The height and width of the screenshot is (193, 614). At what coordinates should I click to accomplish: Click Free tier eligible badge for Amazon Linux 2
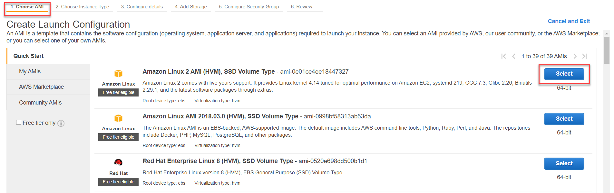tap(119, 92)
